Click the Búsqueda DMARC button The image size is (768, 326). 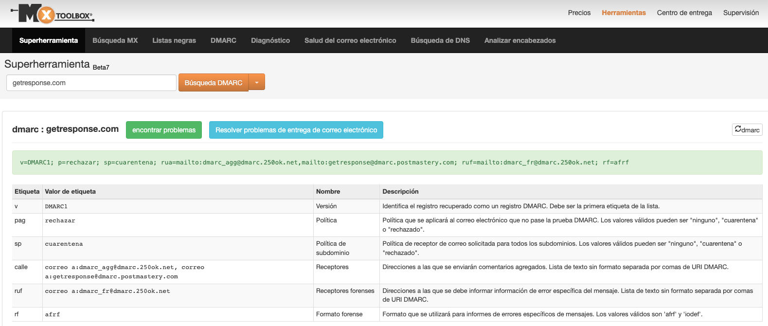point(214,83)
